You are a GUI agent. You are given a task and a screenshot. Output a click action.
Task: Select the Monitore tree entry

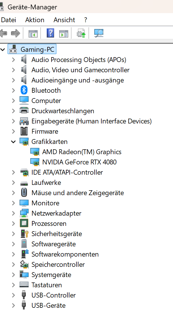[x=45, y=203]
